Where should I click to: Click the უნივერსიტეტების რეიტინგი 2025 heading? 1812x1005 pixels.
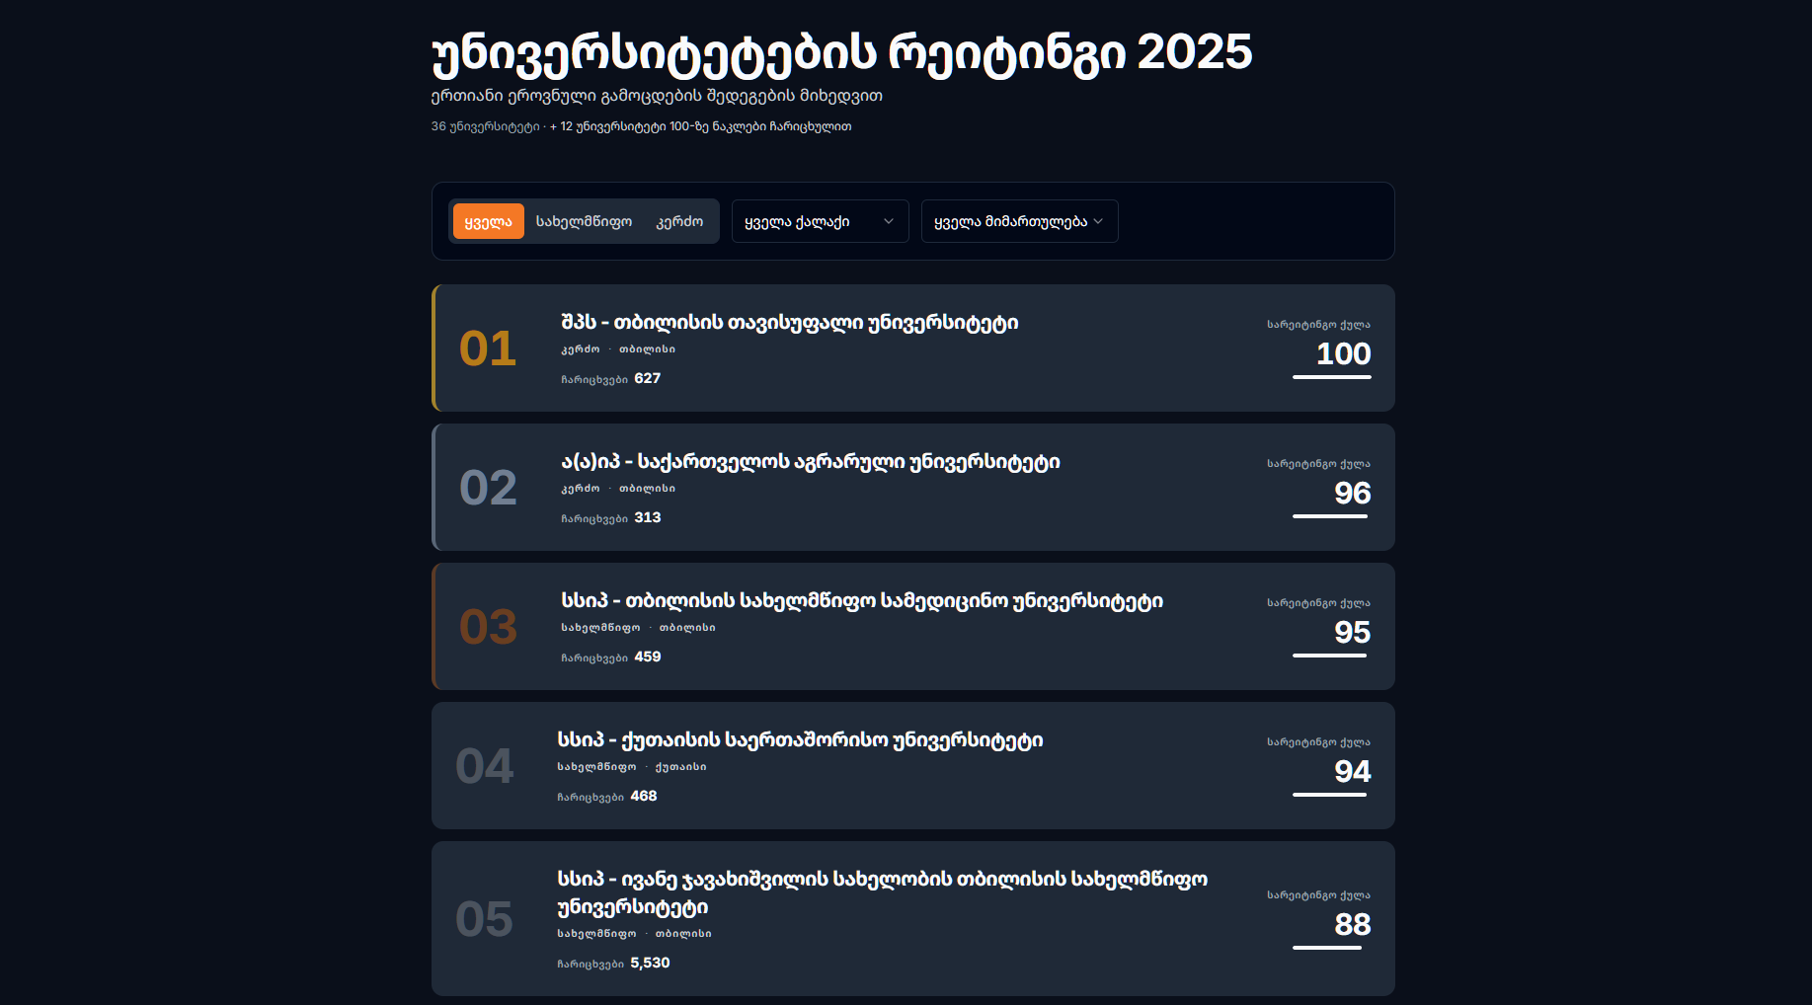point(841,52)
